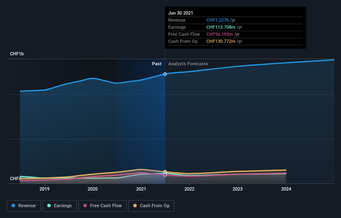Screen dimensions: 341x218
Task: Toggle the Earnings legend button
Action: (59, 206)
